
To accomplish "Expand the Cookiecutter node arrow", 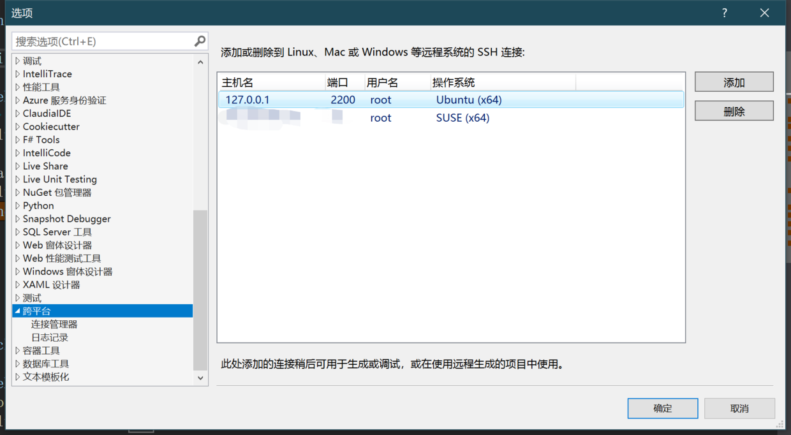I will [x=18, y=127].
